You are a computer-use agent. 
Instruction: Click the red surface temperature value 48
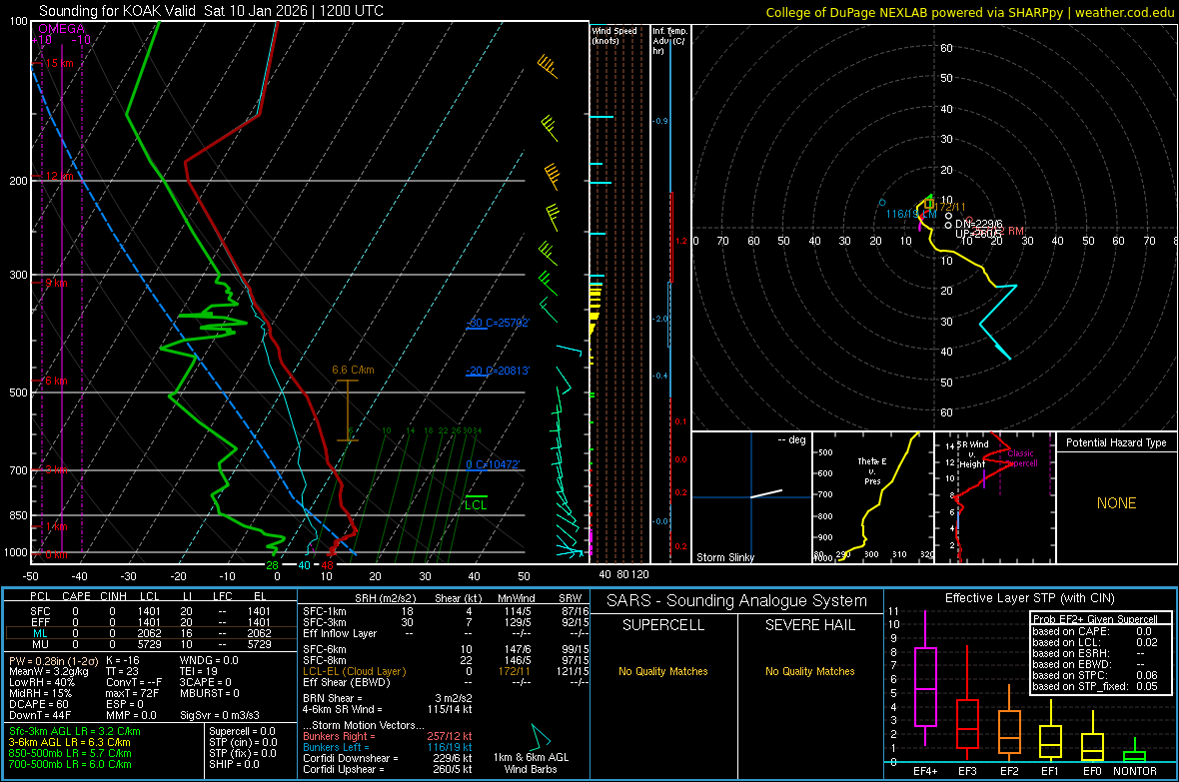click(x=327, y=565)
